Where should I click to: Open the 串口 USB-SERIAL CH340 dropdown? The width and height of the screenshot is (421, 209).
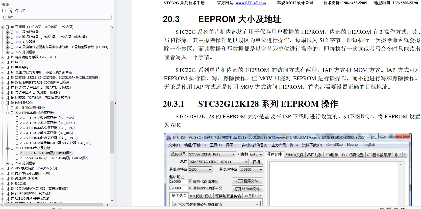coord(218,162)
